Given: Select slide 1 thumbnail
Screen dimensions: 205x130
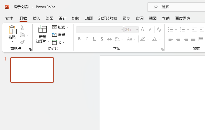Looking at the screenshot, I should (x=32, y=70).
